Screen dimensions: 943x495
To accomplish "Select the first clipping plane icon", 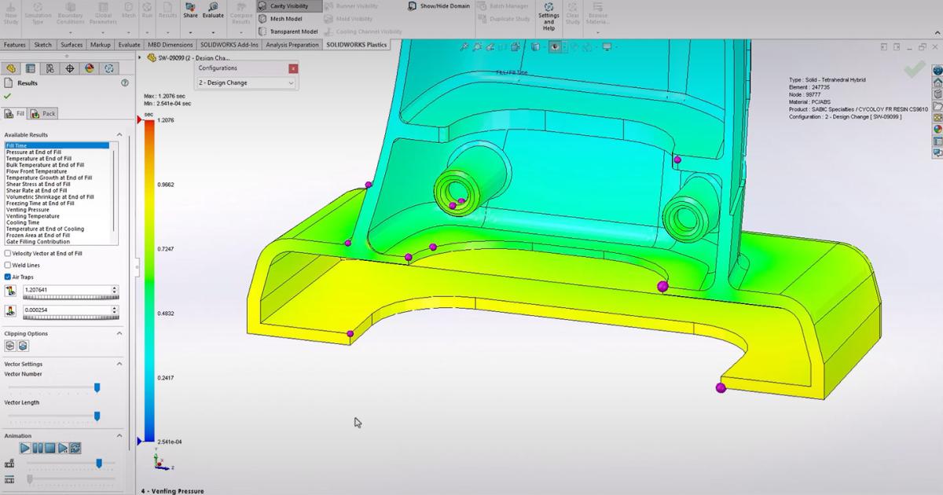I will point(8,346).
